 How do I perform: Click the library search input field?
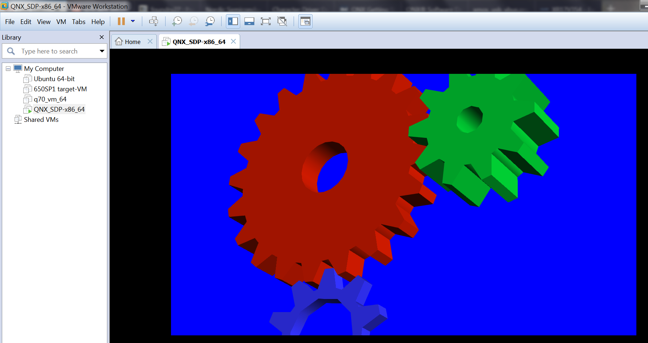(55, 51)
